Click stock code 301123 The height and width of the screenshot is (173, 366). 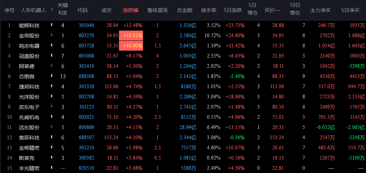[86, 107]
